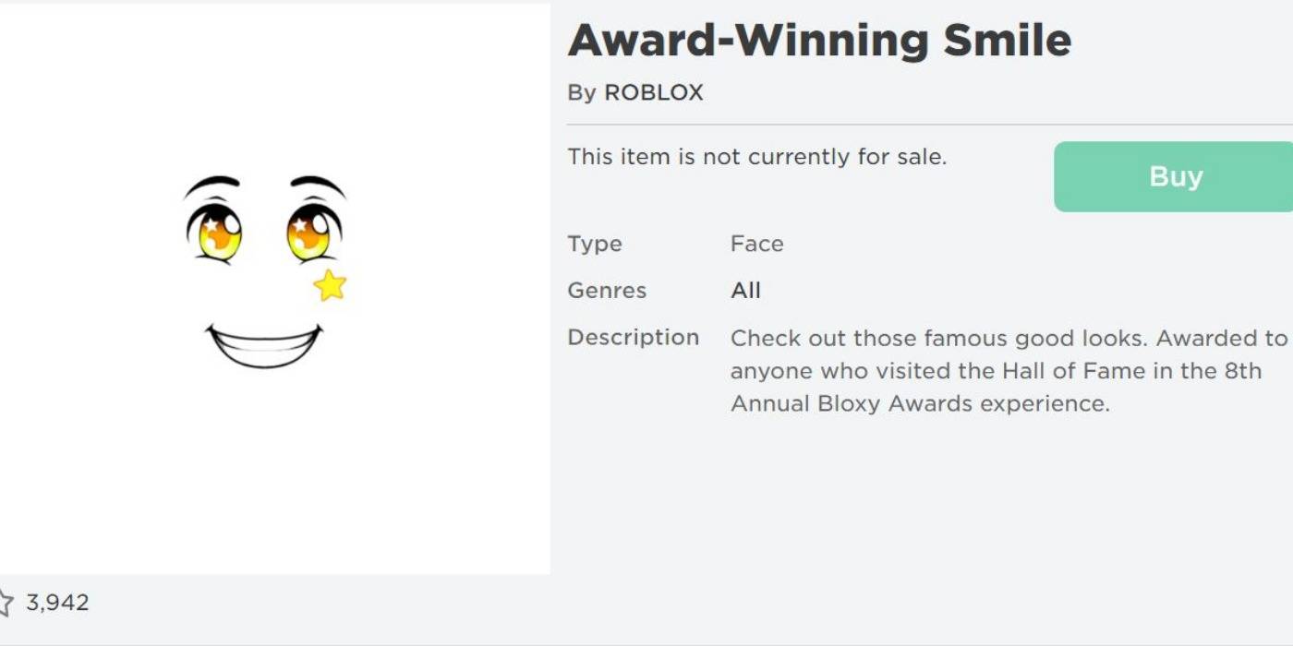Click the smiling mouth on the face
Screen dimensions: 1293x646
[x=264, y=346]
